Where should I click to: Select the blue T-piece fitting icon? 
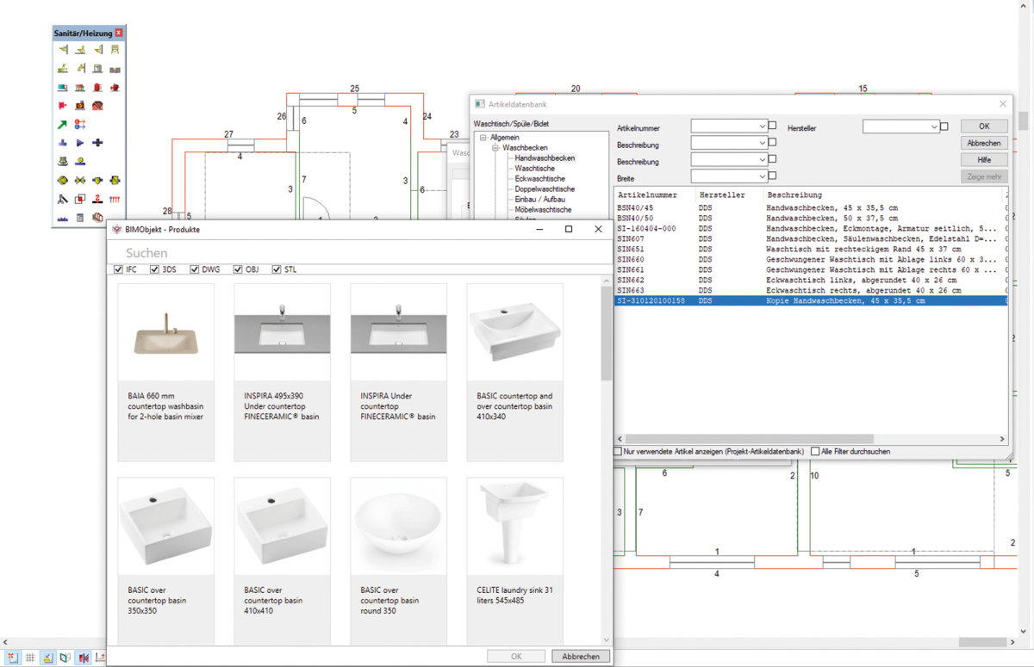[63, 143]
